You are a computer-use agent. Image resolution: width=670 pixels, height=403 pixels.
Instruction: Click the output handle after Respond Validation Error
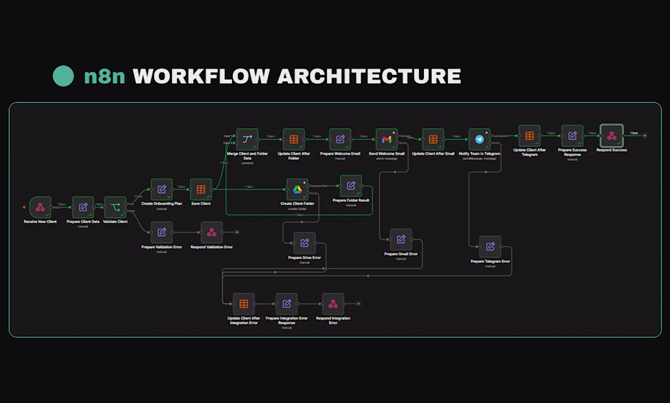237,232
